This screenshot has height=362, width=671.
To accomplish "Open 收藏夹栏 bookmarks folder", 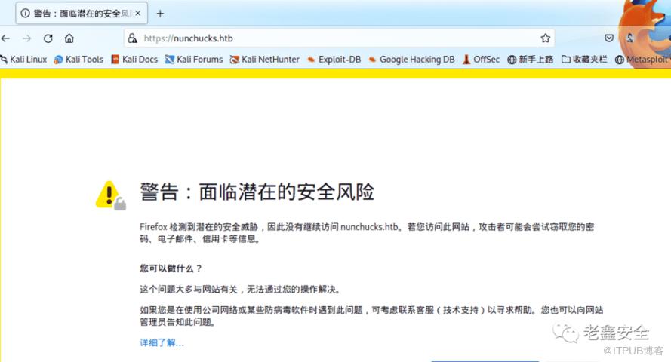I will [x=584, y=60].
